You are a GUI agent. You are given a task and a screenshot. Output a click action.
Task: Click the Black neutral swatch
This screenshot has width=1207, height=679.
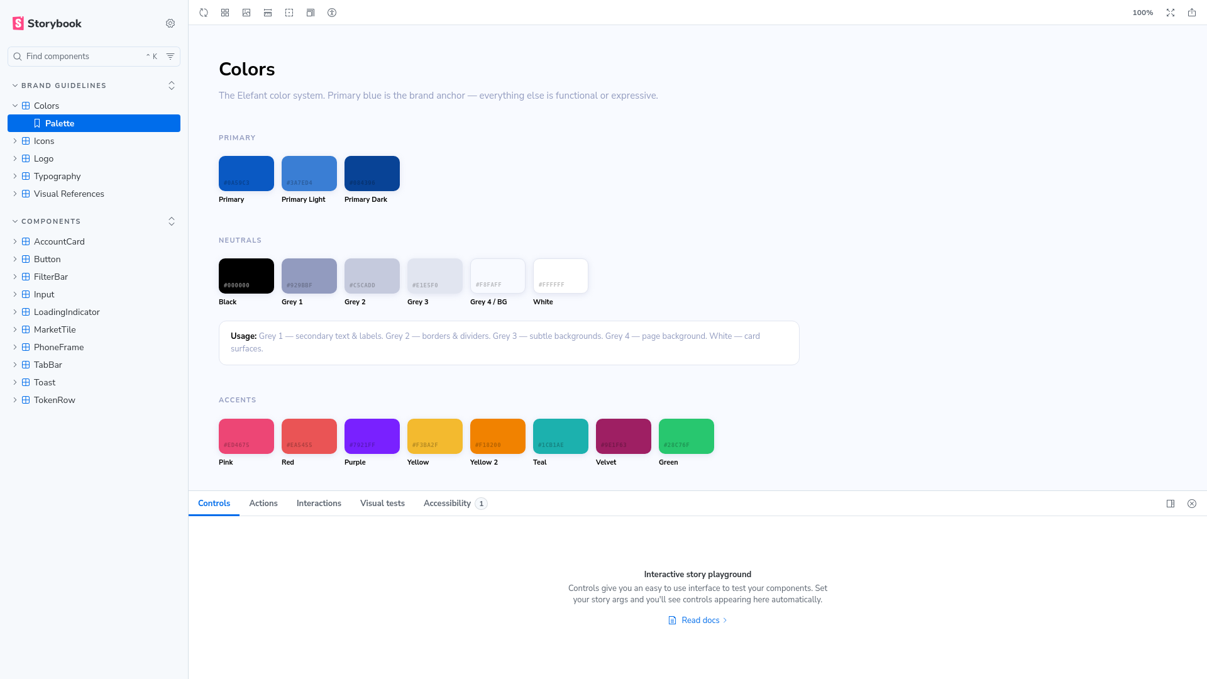pyautogui.click(x=246, y=276)
